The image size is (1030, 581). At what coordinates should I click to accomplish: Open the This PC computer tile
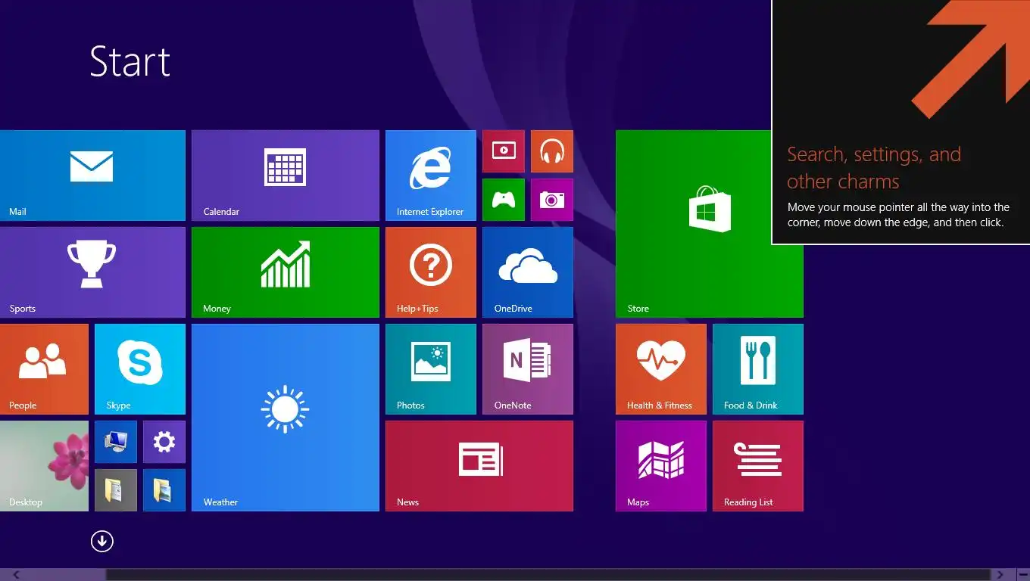tap(116, 442)
